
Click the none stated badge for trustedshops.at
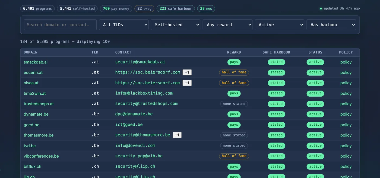[234, 104]
